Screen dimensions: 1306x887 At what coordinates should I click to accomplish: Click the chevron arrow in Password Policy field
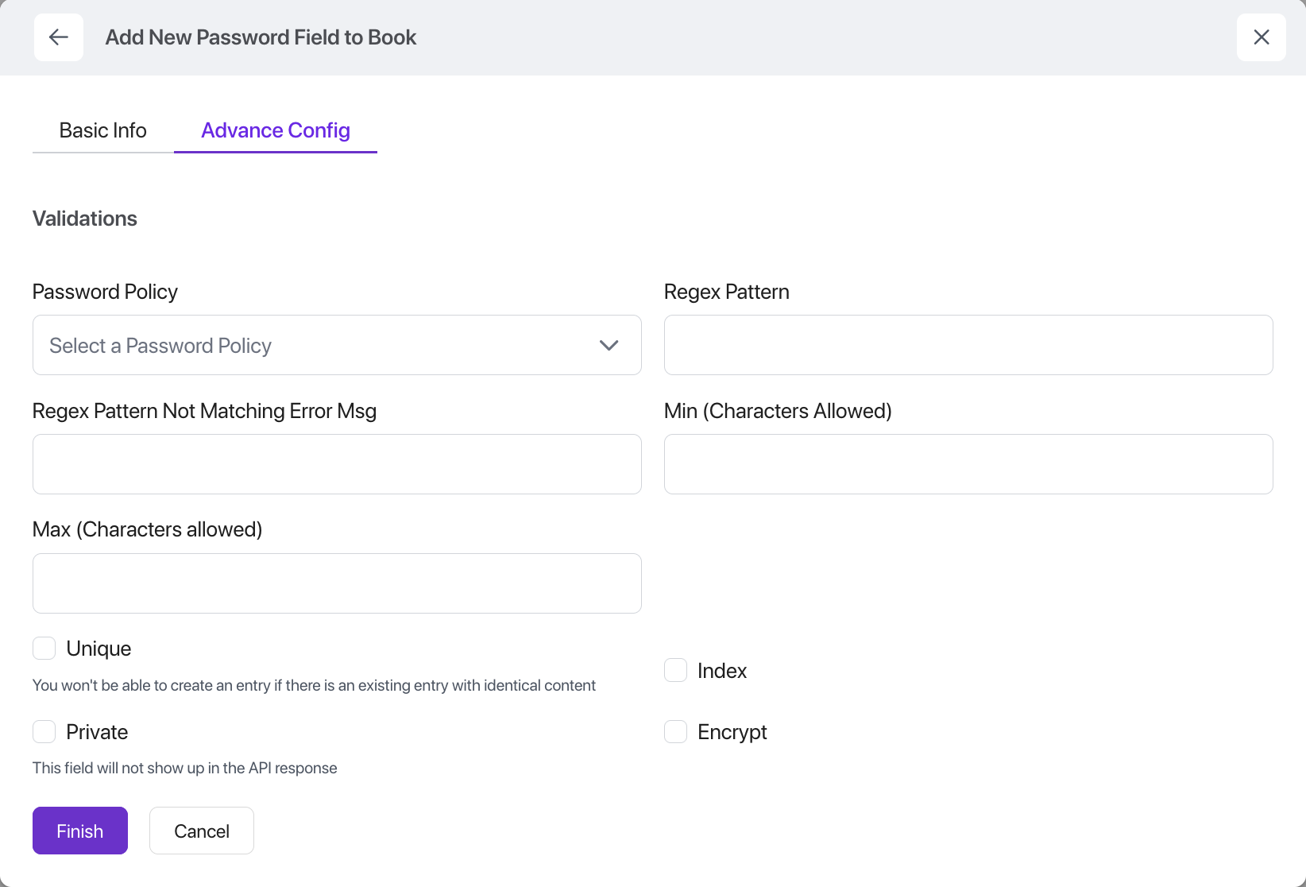click(x=609, y=345)
